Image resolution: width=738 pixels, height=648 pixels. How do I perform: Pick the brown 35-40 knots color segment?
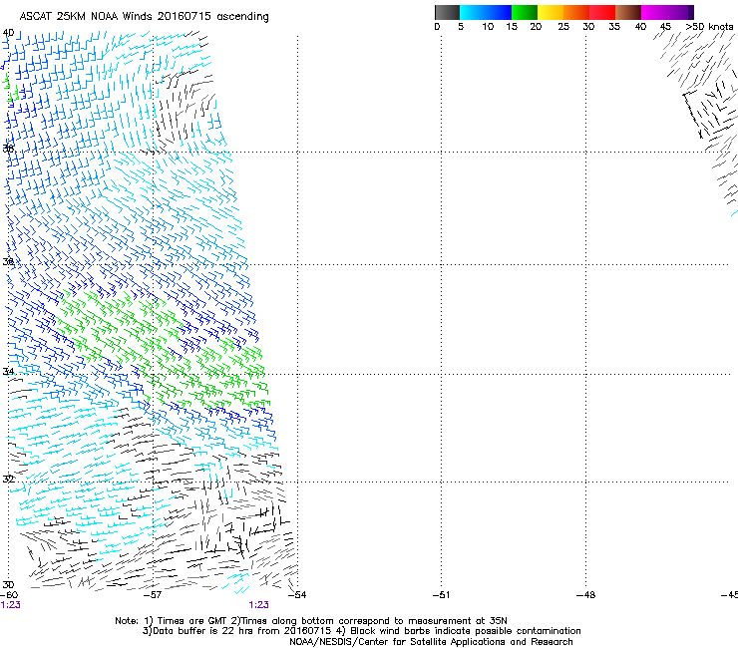628,12
